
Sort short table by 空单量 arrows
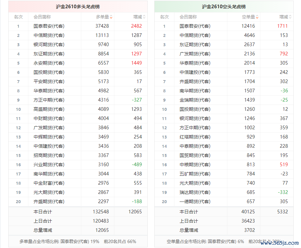[x=257, y=17]
